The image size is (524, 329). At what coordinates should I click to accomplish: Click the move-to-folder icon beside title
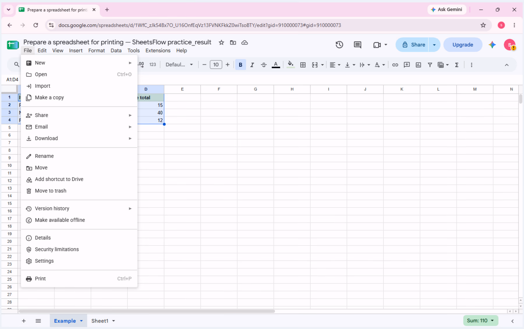coord(233,42)
